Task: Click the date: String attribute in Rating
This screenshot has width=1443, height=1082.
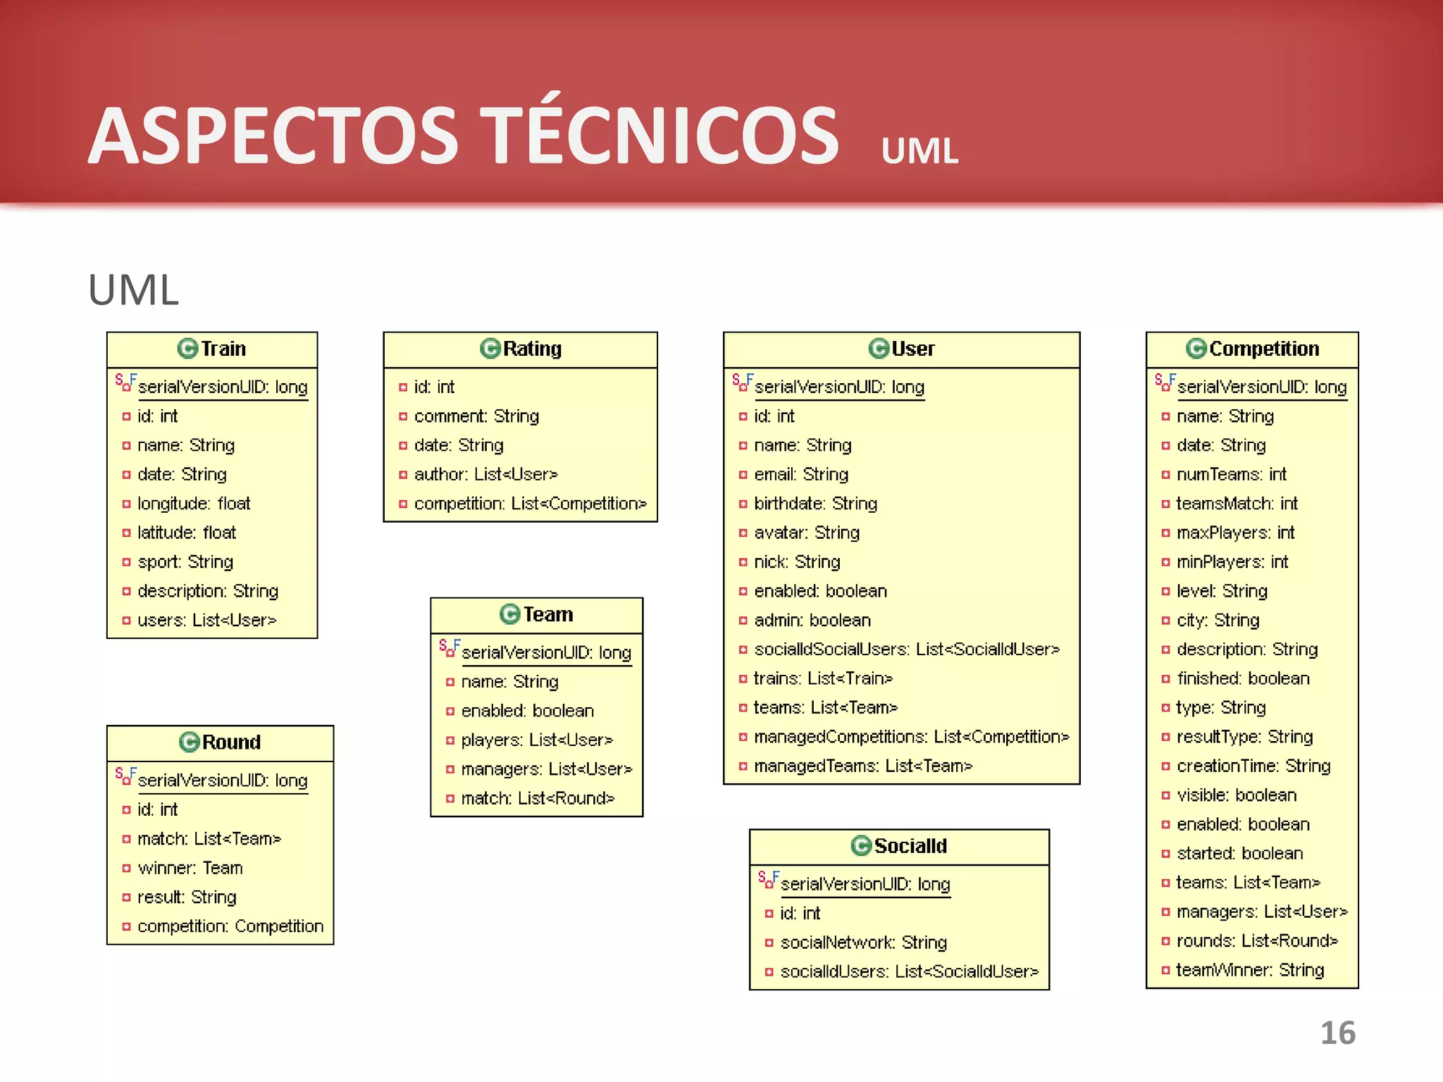Action: coord(459,445)
